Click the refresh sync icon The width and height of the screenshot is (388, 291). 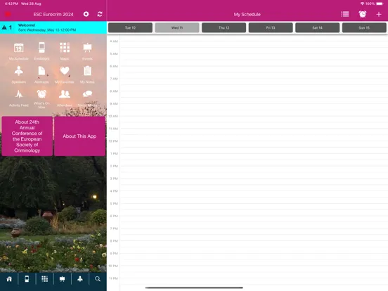pyautogui.click(x=100, y=14)
